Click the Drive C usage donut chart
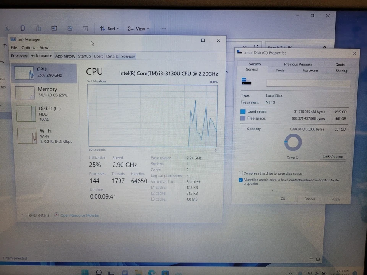 (293, 142)
